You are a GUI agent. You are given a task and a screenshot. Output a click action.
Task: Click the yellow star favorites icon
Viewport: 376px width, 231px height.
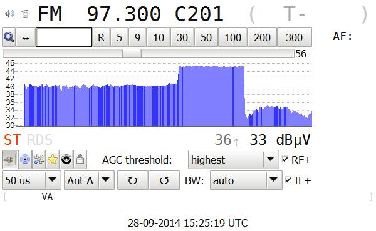[x=53, y=159]
